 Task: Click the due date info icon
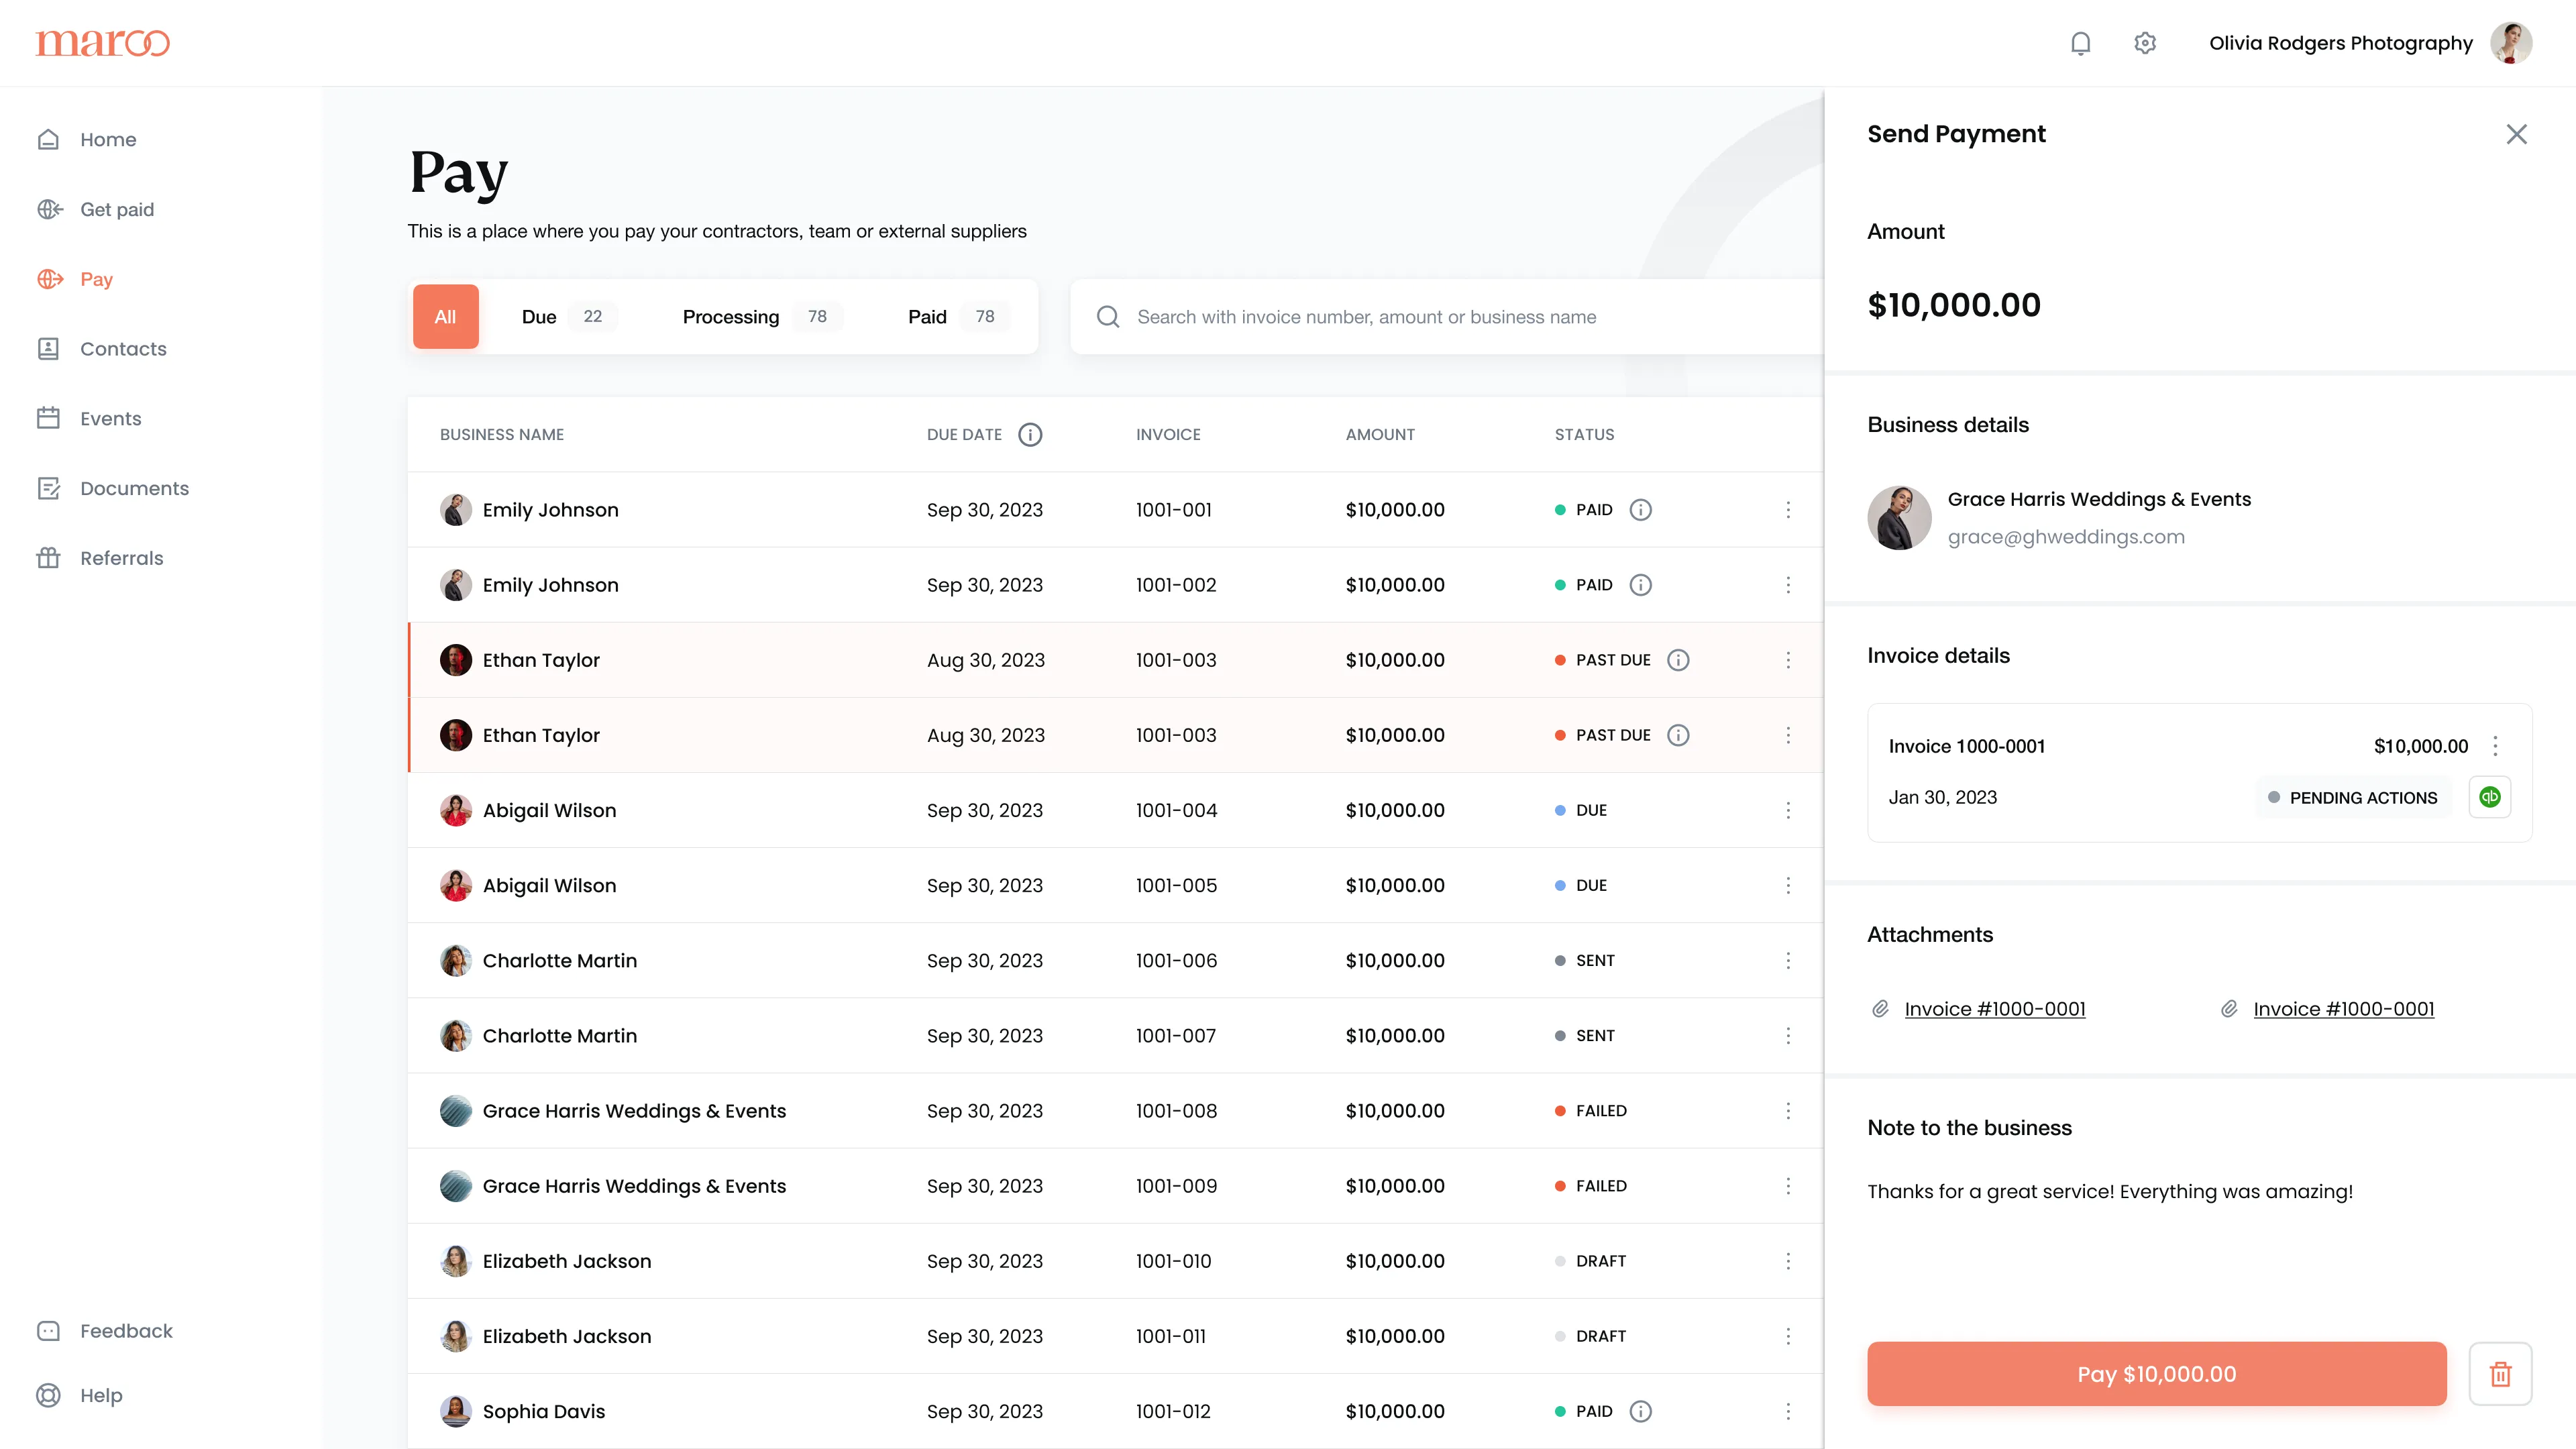(x=1030, y=434)
